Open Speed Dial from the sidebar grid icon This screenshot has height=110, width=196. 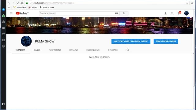3,28
